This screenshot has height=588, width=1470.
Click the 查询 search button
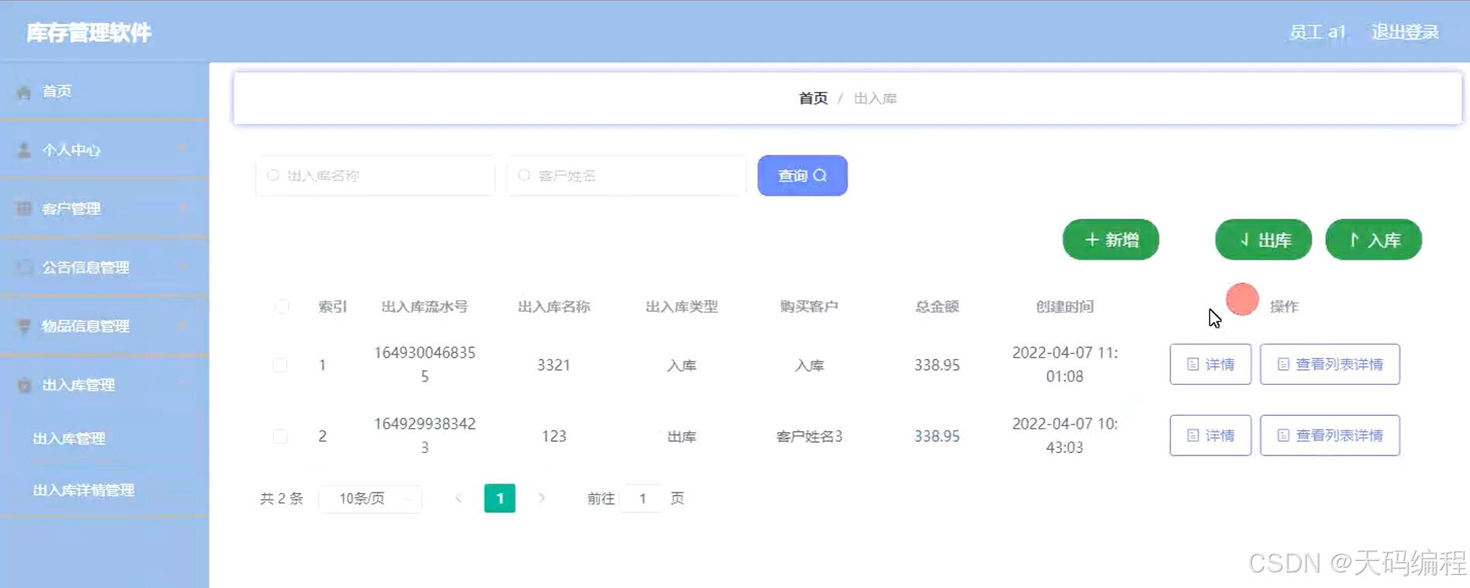tap(803, 175)
